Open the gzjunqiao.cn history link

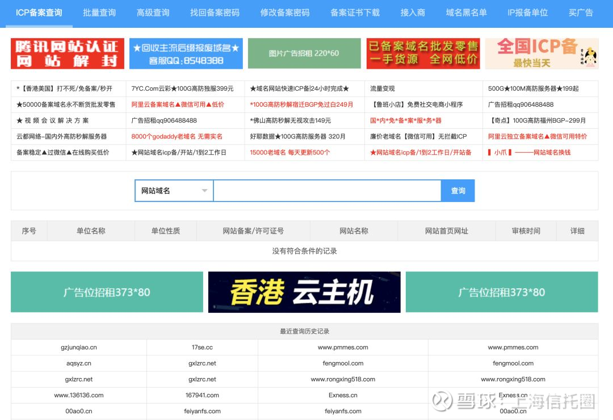[78, 347]
